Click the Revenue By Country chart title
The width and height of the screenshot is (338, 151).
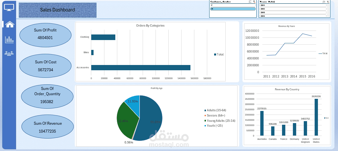point(287,89)
